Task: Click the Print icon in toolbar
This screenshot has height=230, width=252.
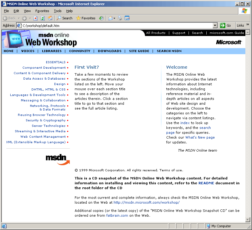Action: [x=120, y=18]
